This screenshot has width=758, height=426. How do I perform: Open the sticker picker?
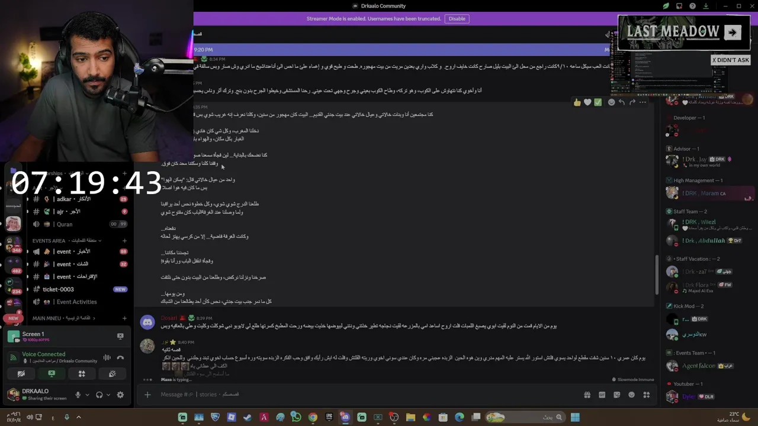coord(616,395)
